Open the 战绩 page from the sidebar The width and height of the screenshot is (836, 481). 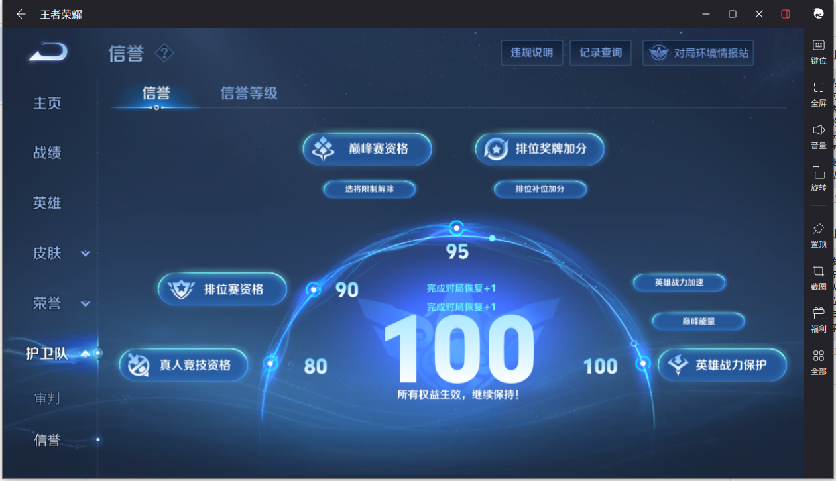click(x=47, y=152)
